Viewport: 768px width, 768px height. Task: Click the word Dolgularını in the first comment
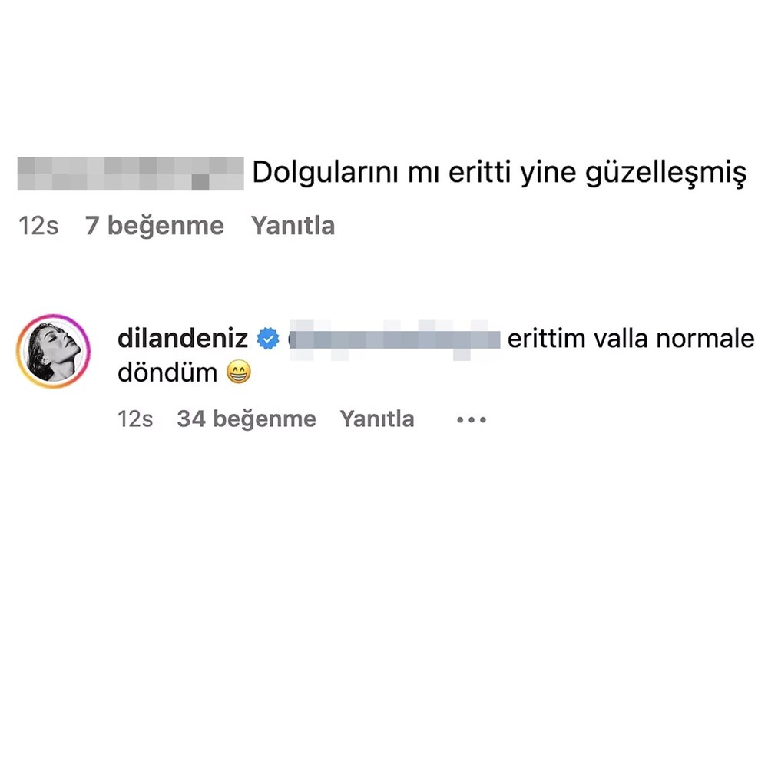click(326, 174)
